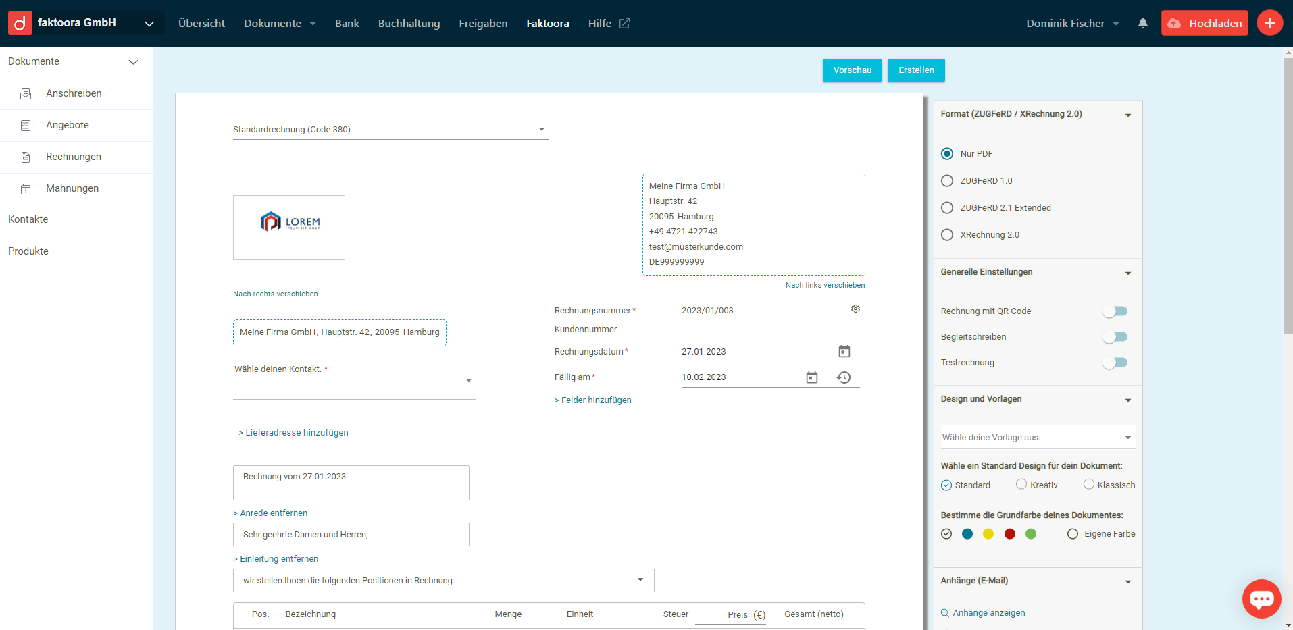Open the Wähle deine Vorlage aus dropdown
The image size is (1293, 630).
(1037, 437)
